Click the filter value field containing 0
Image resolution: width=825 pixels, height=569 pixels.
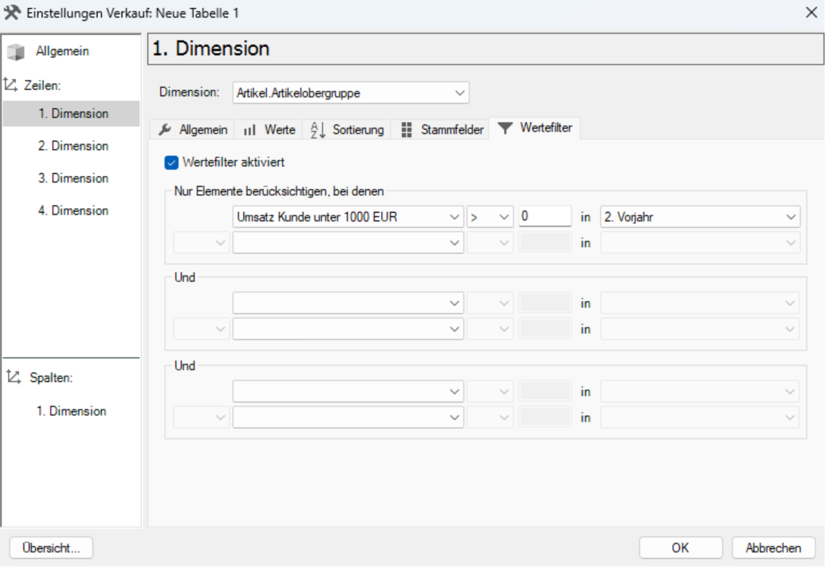coord(545,217)
